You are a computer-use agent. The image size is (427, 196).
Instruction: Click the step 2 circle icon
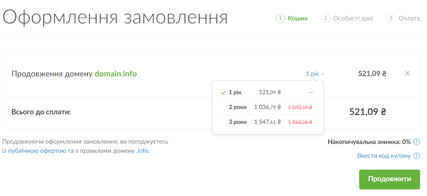[326, 18]
